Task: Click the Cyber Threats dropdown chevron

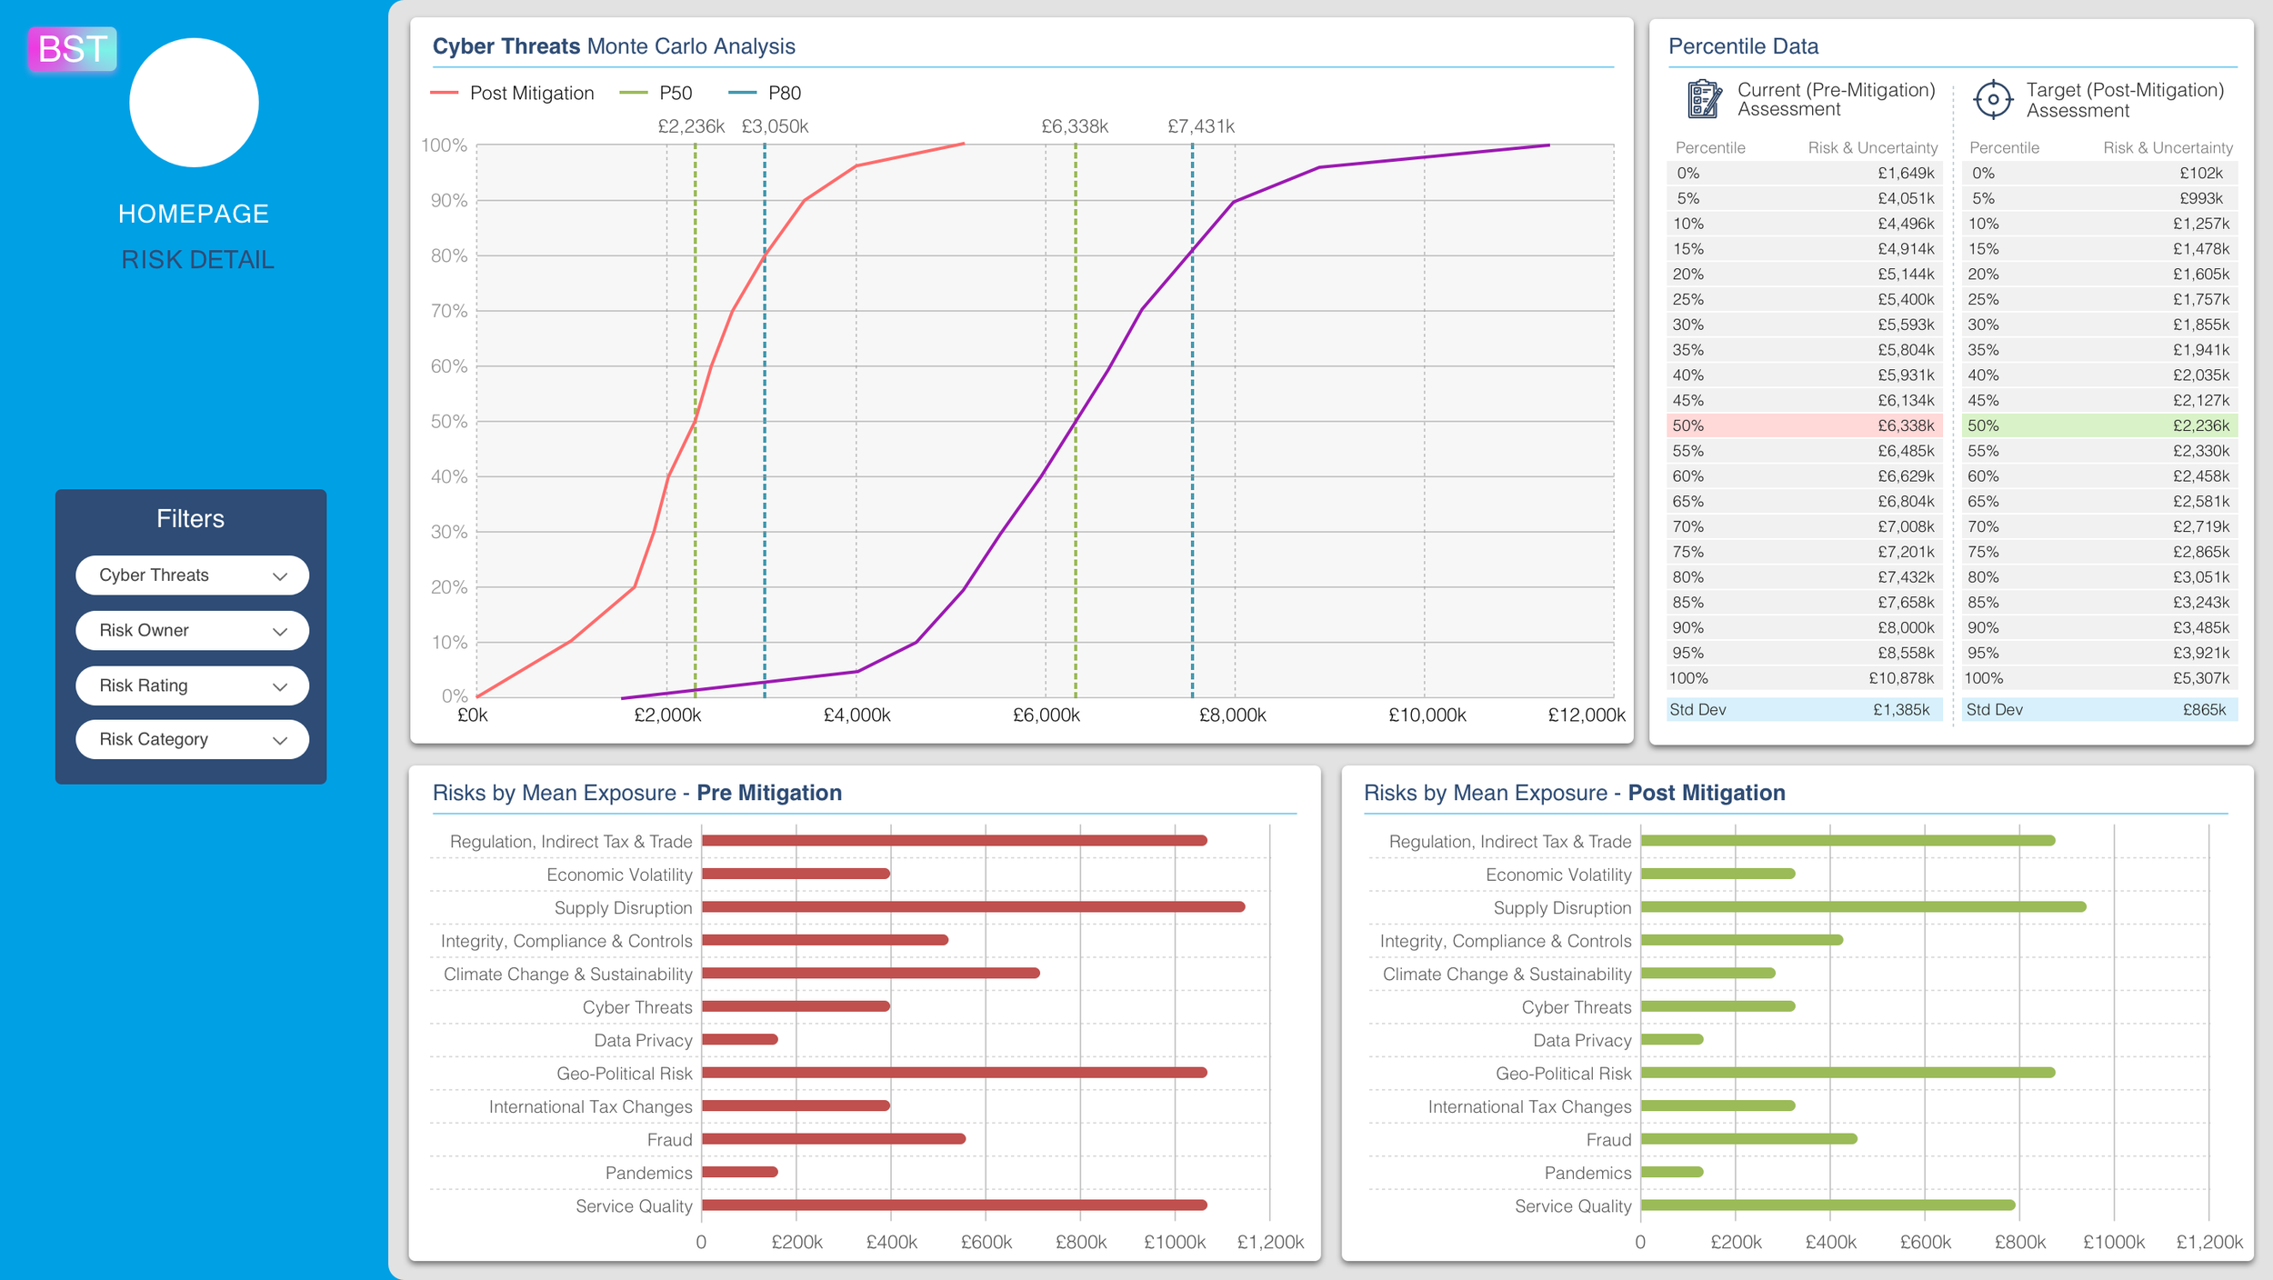Action: click(280, 576)
